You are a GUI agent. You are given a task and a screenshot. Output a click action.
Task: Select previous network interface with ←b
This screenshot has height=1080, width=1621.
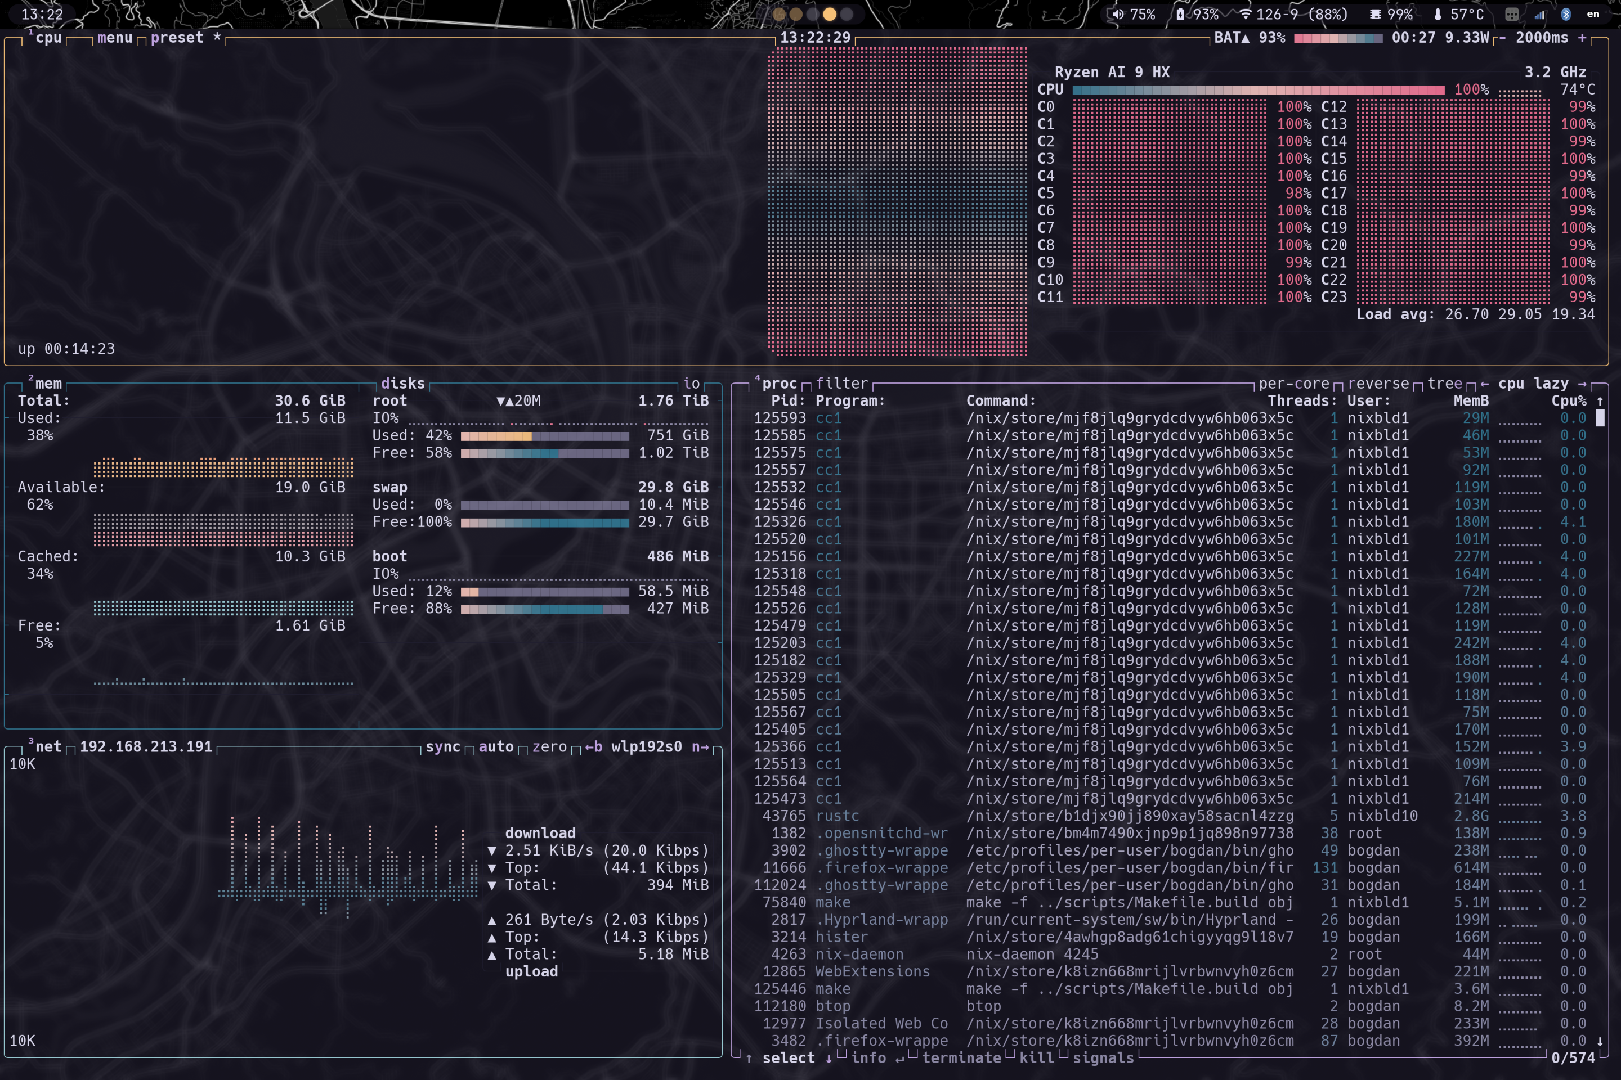[x=593, y=746]
